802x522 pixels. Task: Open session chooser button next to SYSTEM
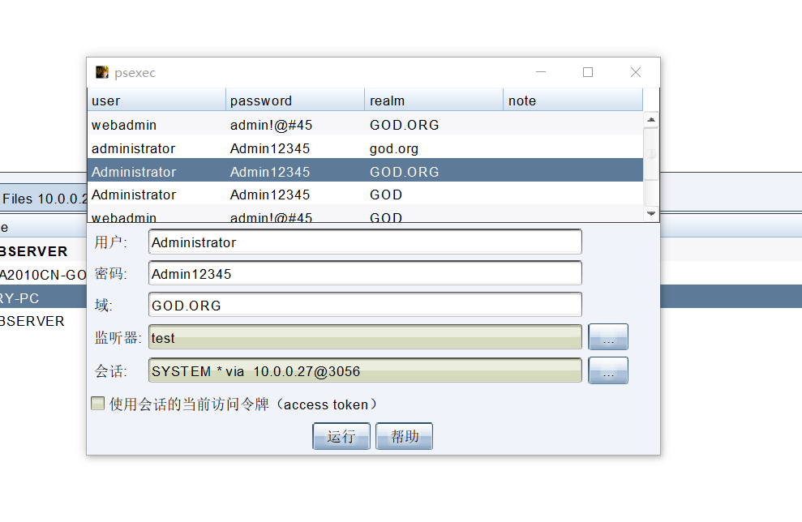coord(608,370)
